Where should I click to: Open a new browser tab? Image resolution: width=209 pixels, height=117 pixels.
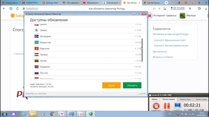pos(166,3)
